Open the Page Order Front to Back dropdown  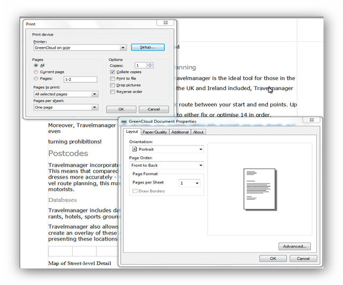click(167, 165)
